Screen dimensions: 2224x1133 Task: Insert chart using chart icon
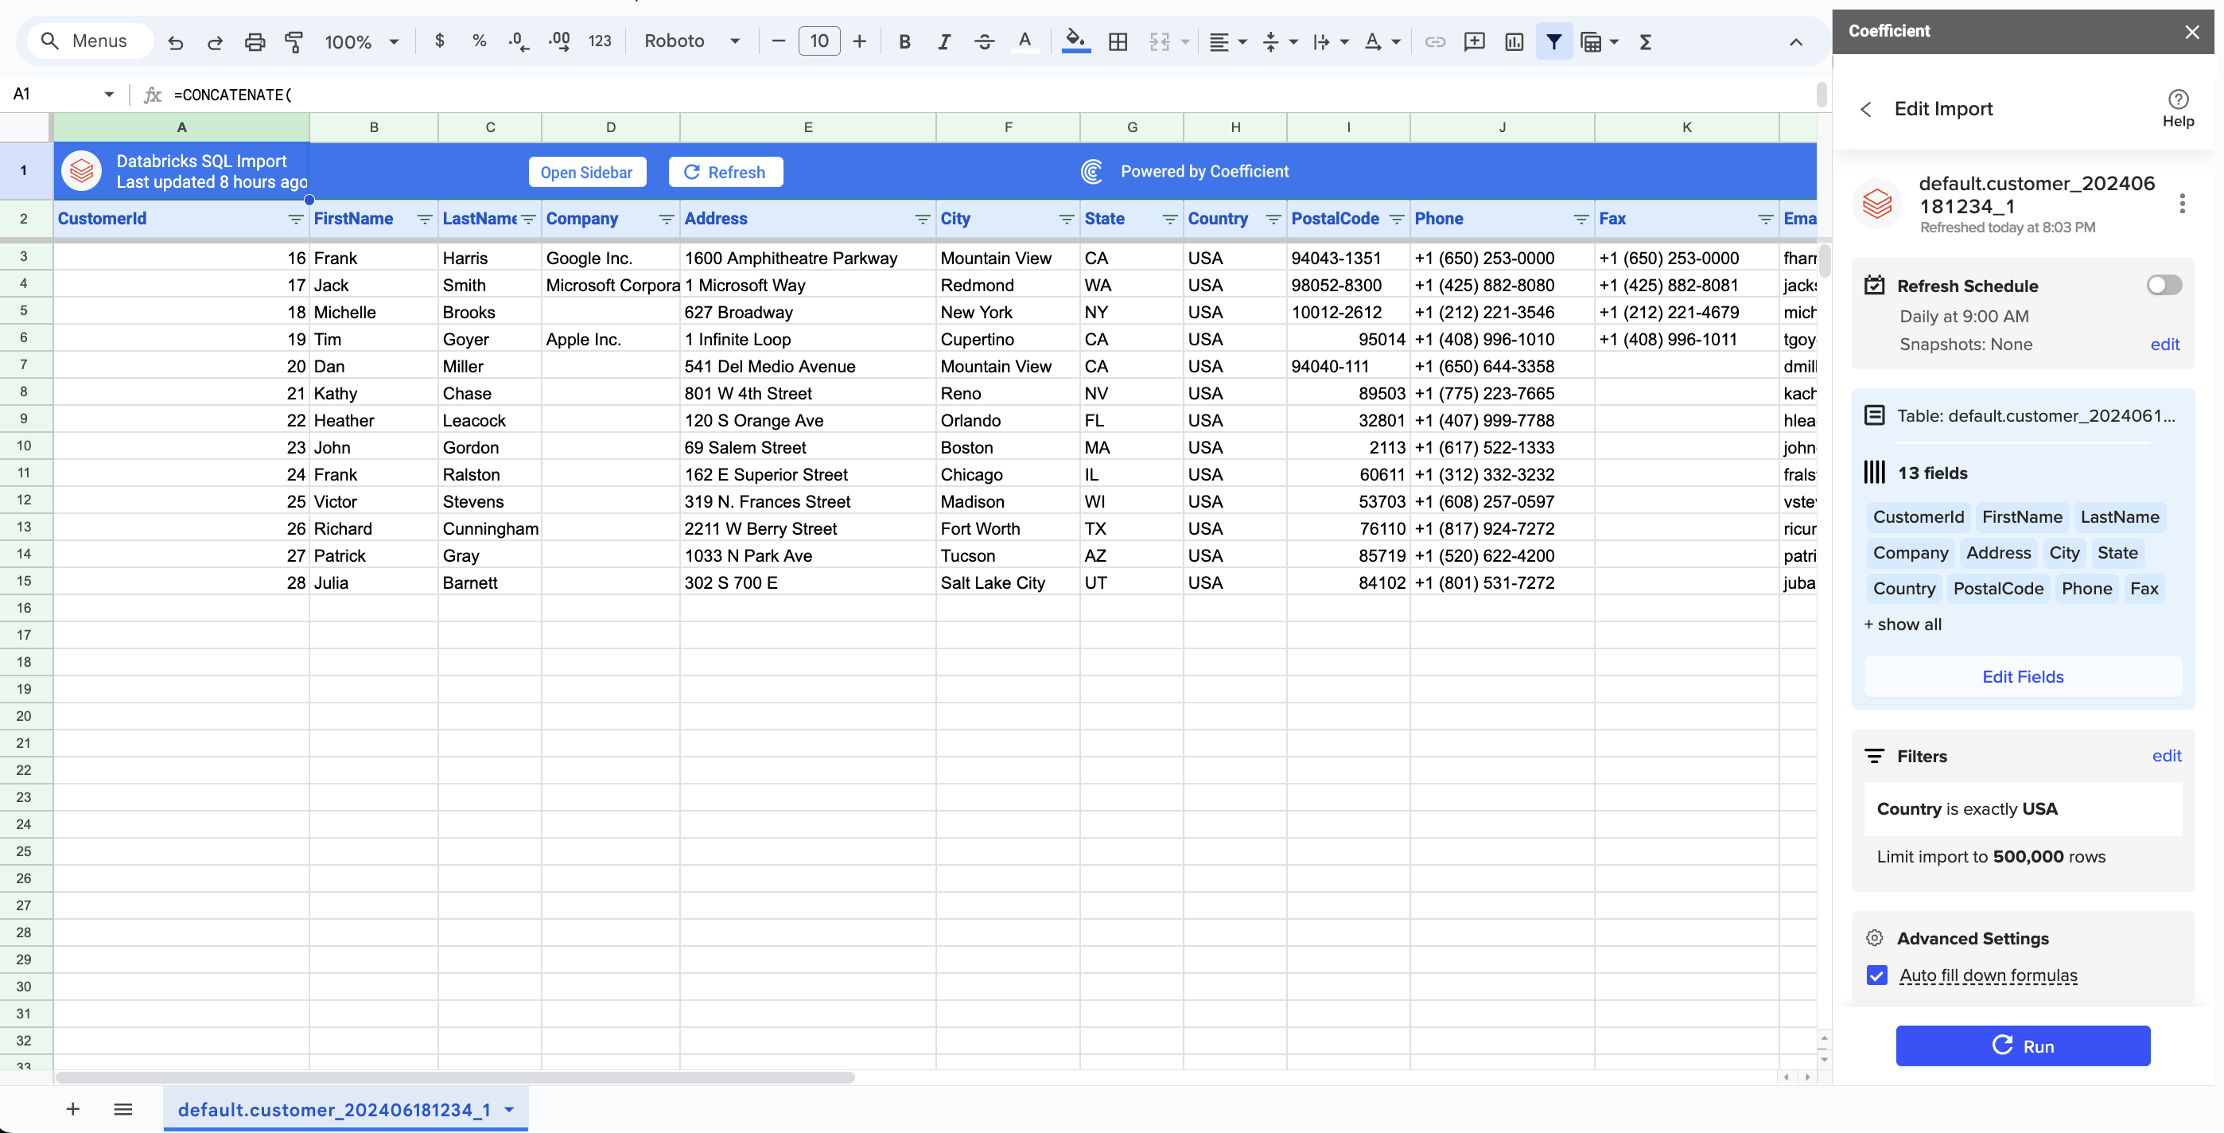1514,41
